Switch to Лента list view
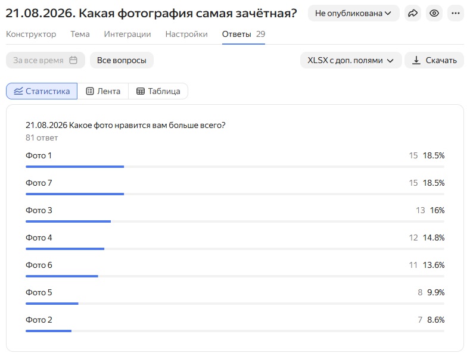 coord(103,91)
